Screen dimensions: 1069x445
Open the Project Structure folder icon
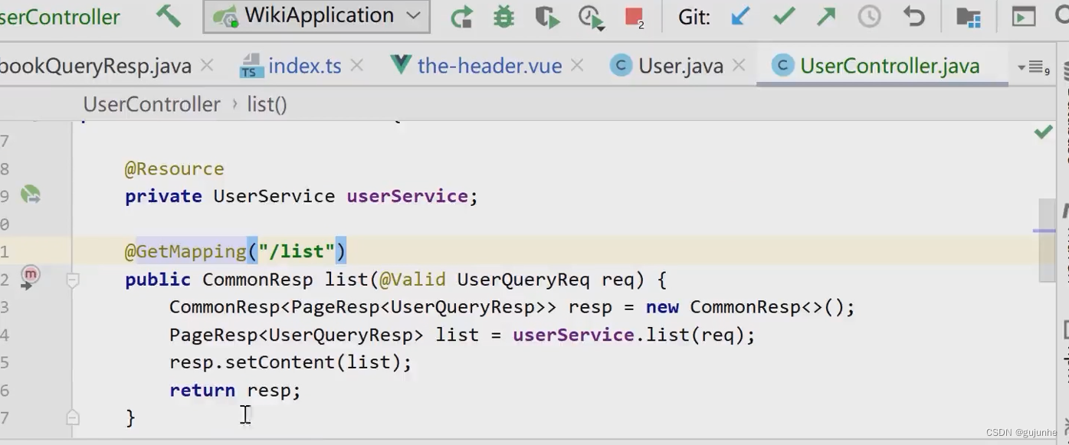969,17
